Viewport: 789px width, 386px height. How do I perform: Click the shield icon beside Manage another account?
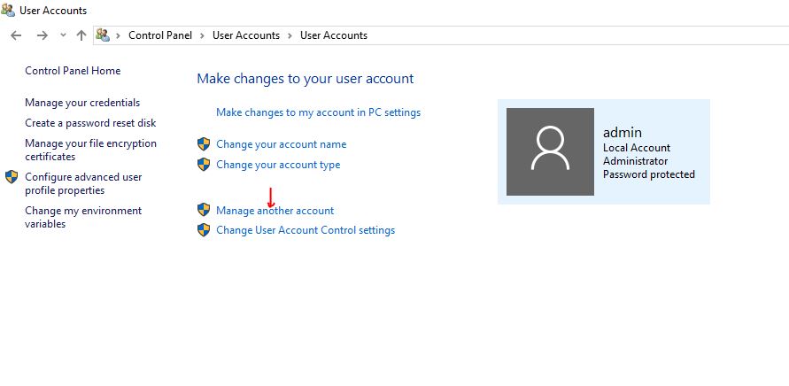tap(204, 211)
